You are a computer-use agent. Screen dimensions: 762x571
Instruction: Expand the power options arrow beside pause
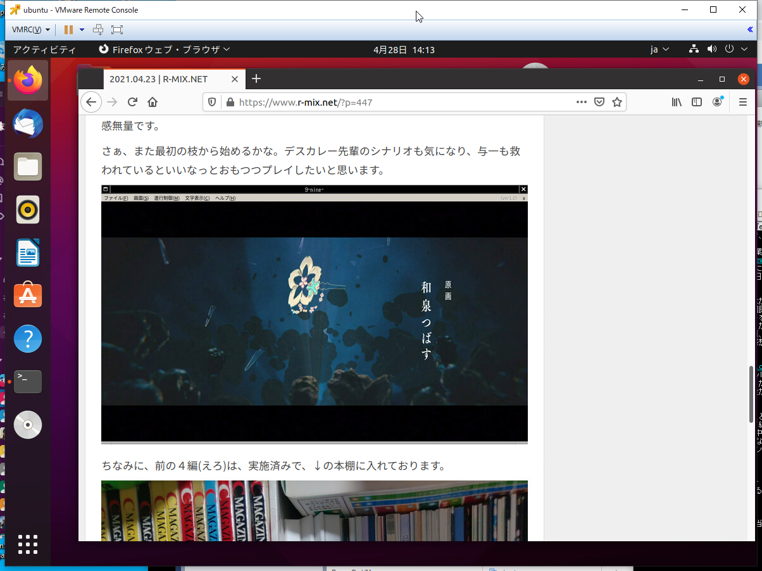tap(82, 30)
